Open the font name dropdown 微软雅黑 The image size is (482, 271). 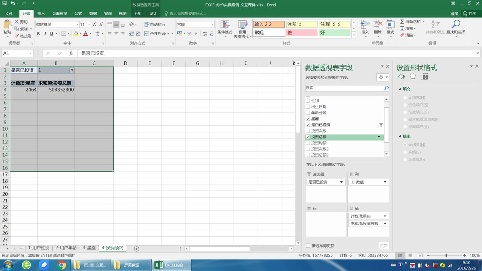coord(77,24)
